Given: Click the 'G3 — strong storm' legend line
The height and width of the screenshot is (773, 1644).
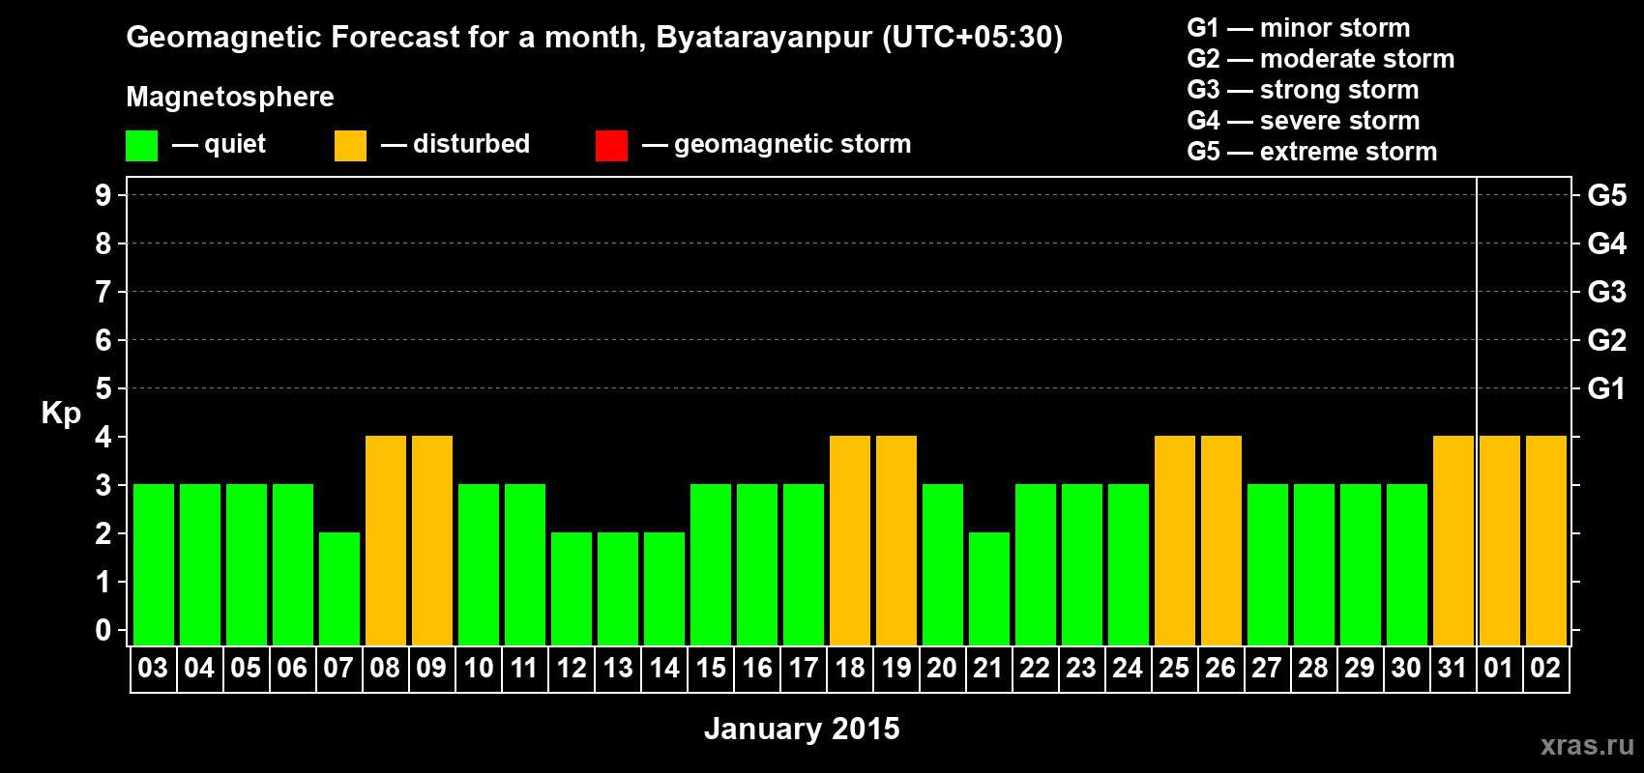Looking at the screenshot, I should point(1304,90).
